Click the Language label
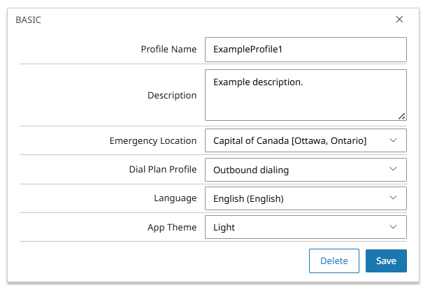The image size is (423, 285). click(x=175, y=198)
